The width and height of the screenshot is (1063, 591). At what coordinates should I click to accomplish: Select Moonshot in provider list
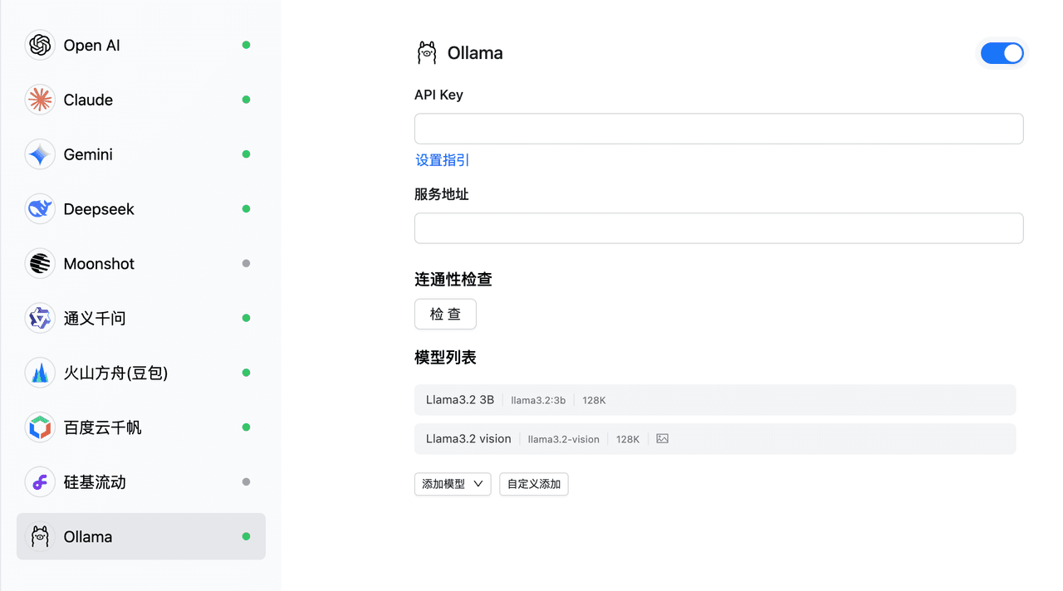(x=141, y=264)
